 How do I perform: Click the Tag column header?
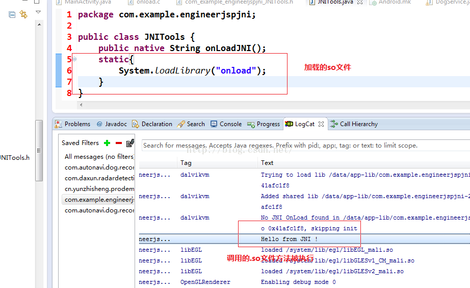pyautogui.click(x=186, y=163)
